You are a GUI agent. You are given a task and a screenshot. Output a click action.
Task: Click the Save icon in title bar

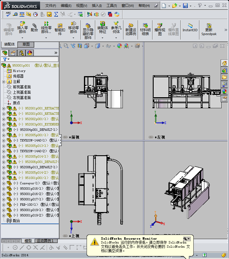point(185,6)
